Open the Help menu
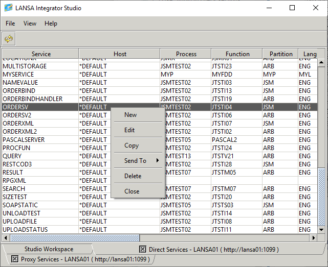This screenshot has height=267, width=328. 51,23
